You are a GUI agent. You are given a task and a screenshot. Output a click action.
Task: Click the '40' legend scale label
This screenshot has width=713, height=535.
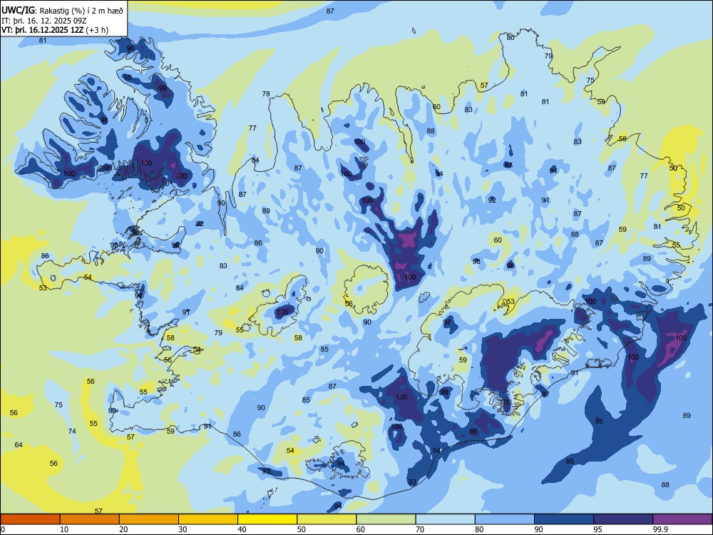click(x=242, y=529)
